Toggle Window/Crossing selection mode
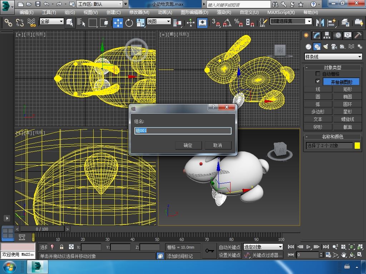The height and width of the screenshot is (274, 366). click(104, 22)
